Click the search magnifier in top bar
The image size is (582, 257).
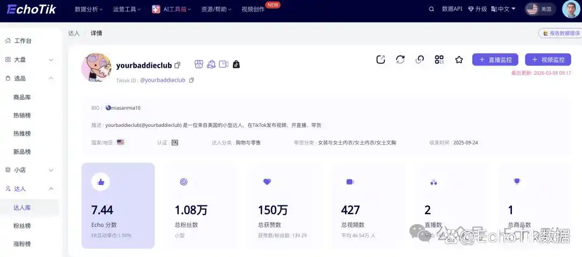[431, 9]
